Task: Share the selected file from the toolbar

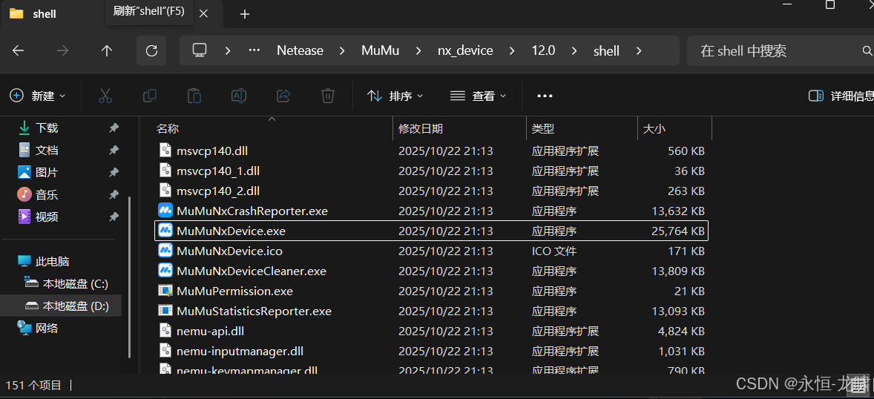Action: [283, 96]
